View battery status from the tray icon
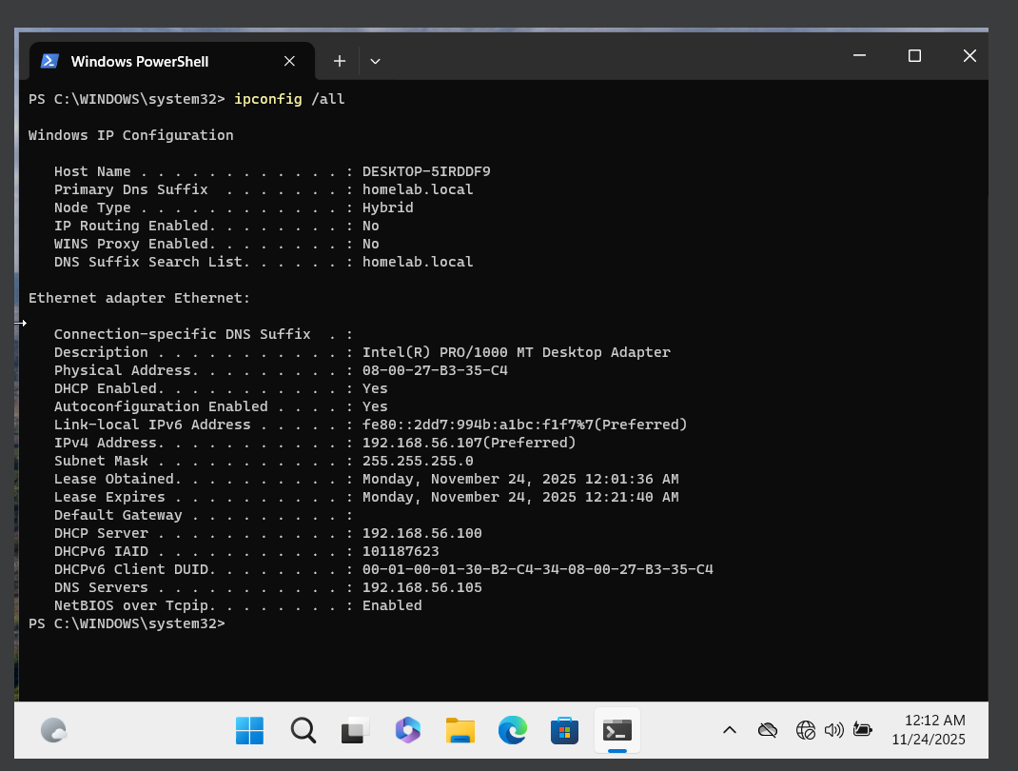Screen dimensions: 1018x771 click(862, 730)
